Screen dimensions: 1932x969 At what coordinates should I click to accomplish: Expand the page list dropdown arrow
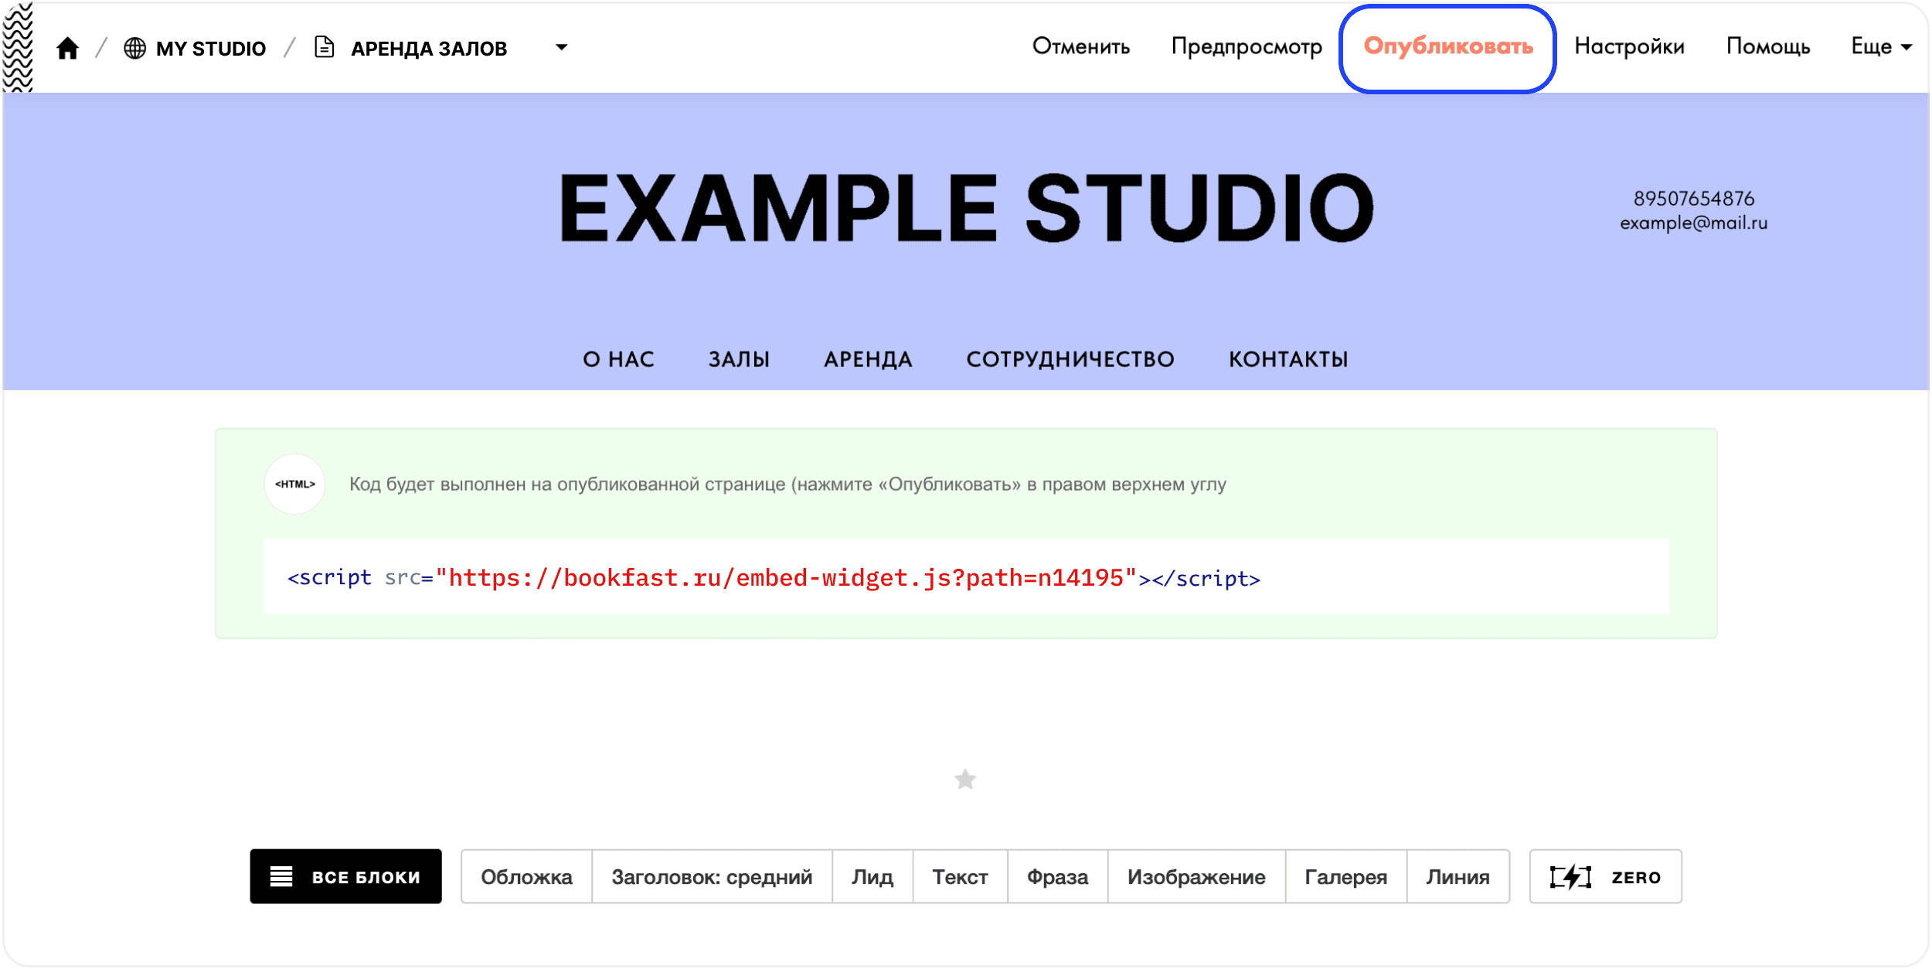pyautogui.click(x=562, y=48)
